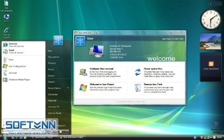Open Pictures from the Start menu right pane
Screen dimensions: 224x140
(52, 63)
